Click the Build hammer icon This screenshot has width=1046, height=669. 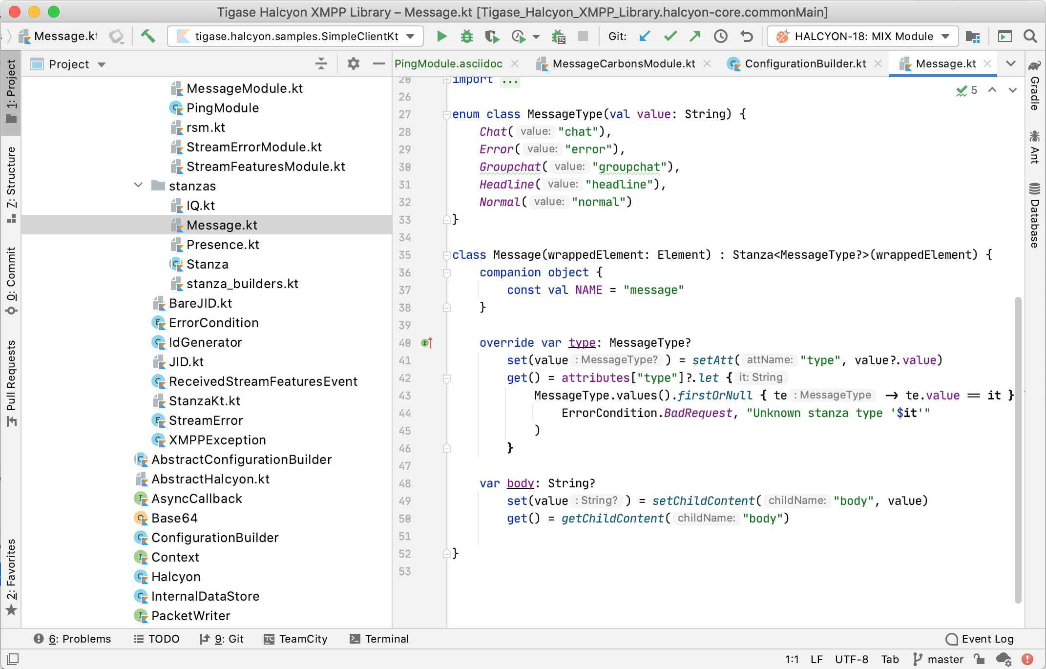pyautogui.click(x=147, y=36)
